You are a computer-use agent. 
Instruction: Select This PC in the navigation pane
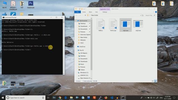(81, 50)
